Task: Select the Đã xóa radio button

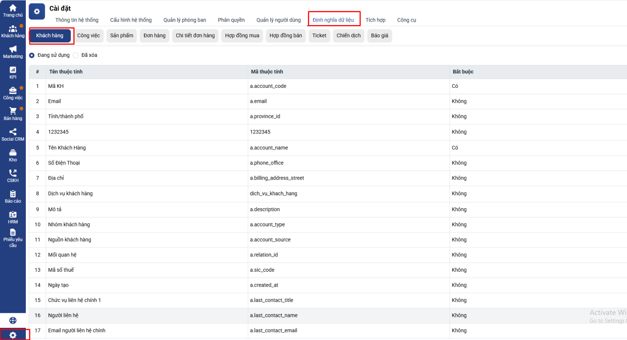Action: (x=76, y=55)
